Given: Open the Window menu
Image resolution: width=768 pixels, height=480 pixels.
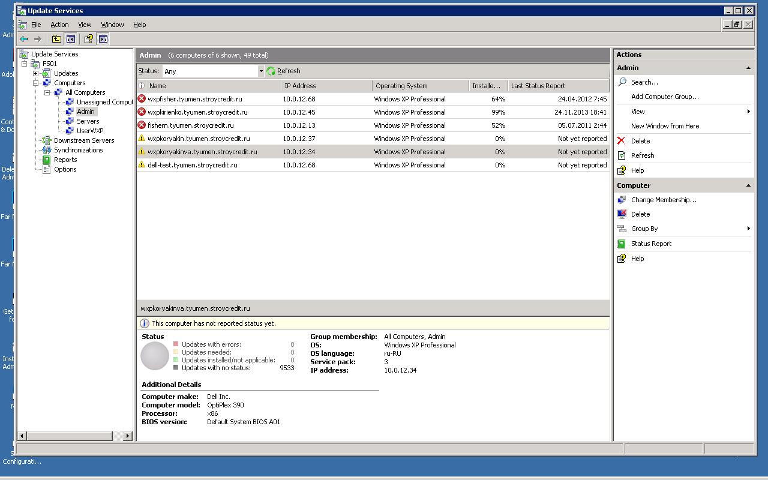Looking at the screenshot, I should pyautogui.click(x=112, y=25).
